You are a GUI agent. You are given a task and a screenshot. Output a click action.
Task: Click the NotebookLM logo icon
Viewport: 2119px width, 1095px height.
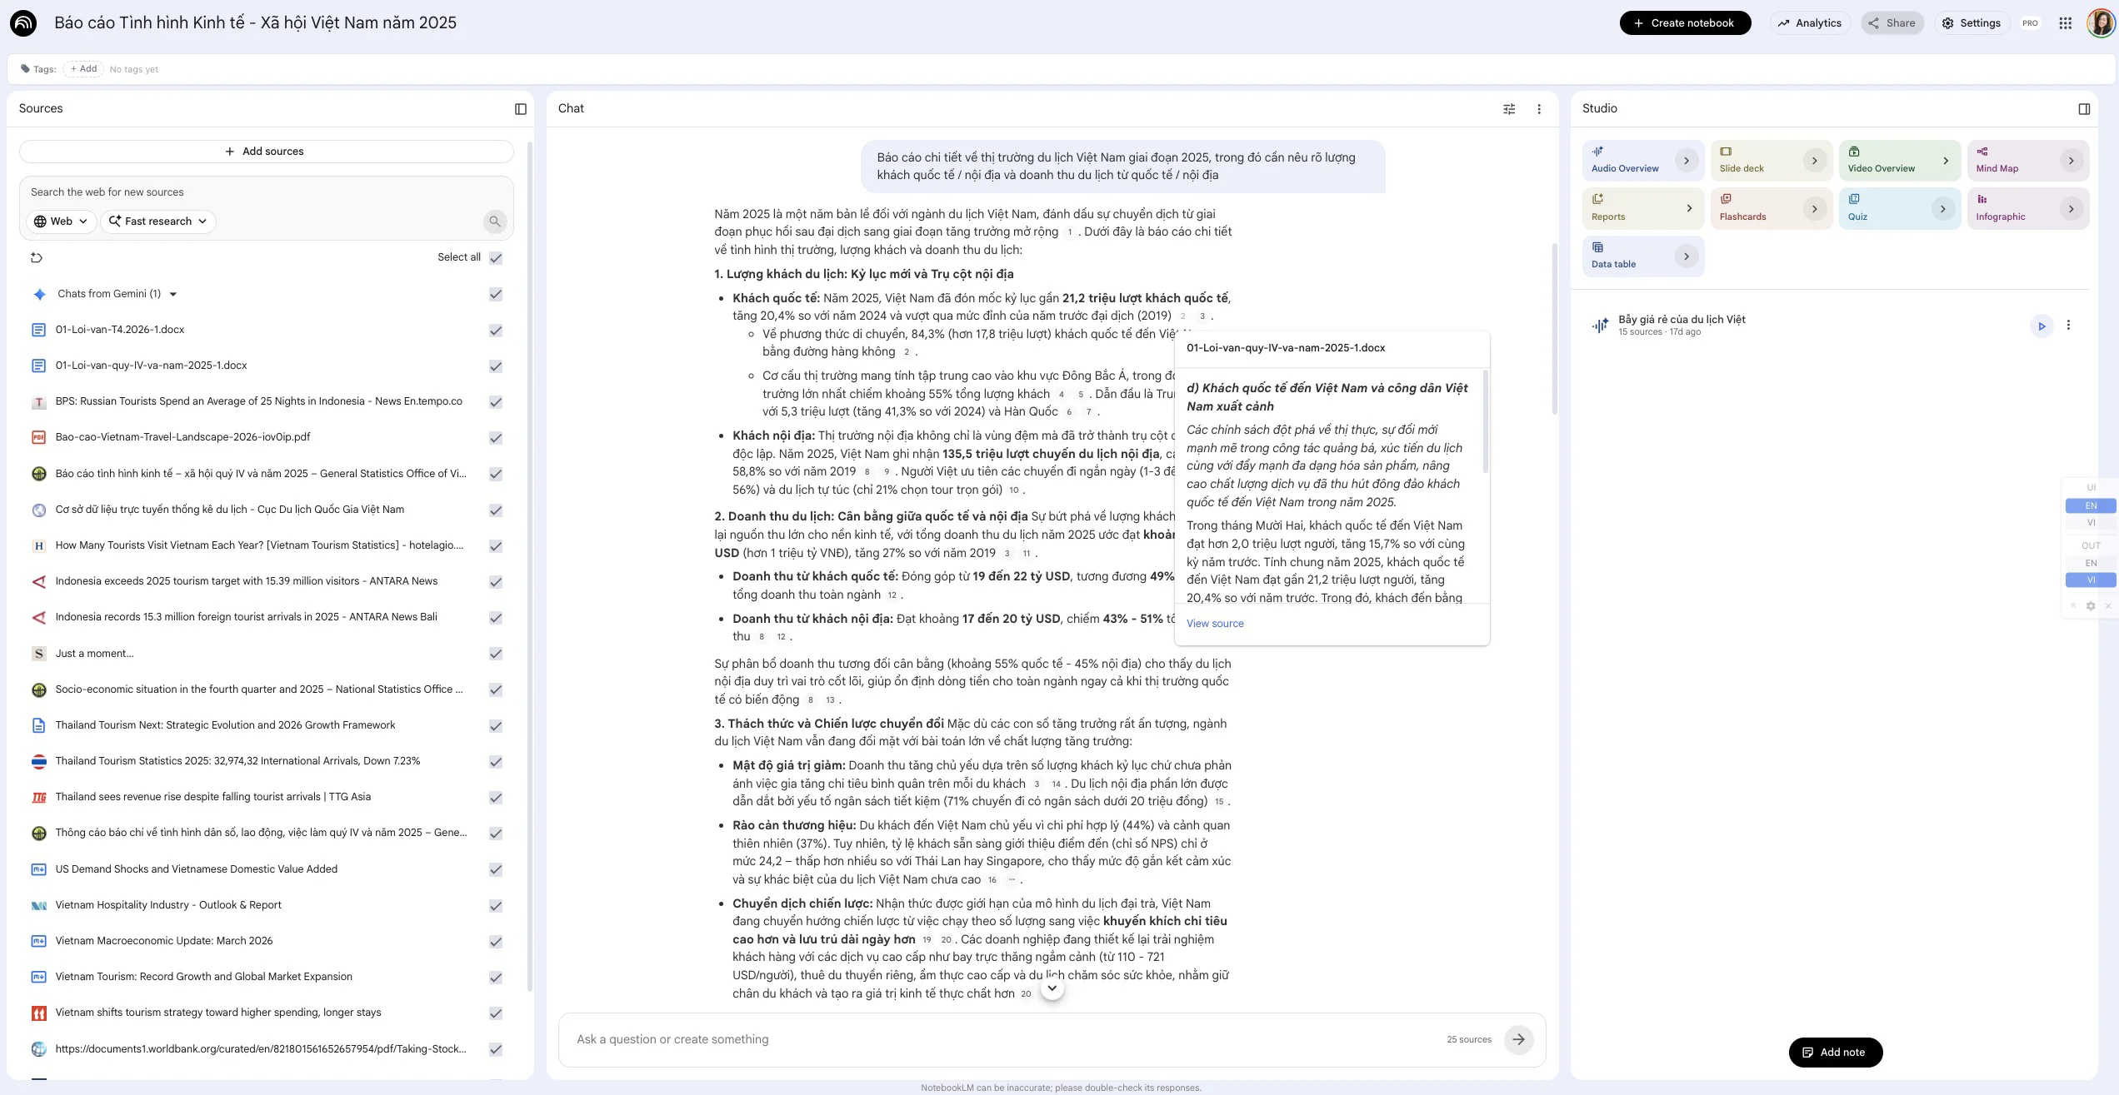coord(23,23)
